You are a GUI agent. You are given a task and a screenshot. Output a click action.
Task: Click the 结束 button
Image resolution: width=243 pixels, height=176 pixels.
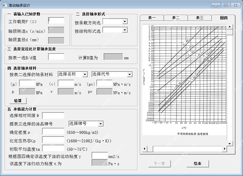(198, 163)
